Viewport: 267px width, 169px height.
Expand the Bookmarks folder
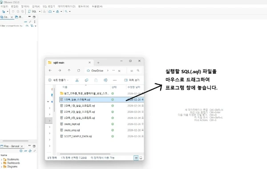[x=1, y=160]
